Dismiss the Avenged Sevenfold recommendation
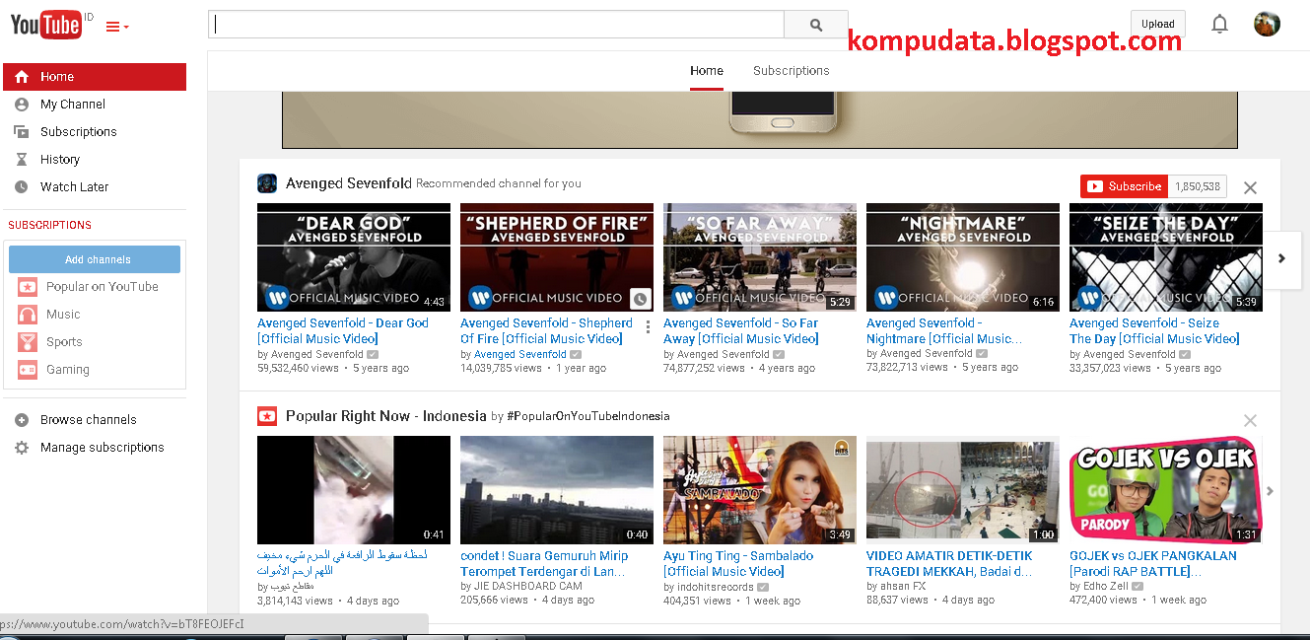The height and width of the screenshot is (640, 1310). click(1250, 187)
